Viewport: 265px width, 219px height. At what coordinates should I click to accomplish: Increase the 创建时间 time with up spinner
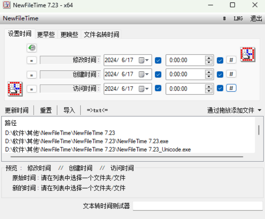coord(209,72)
